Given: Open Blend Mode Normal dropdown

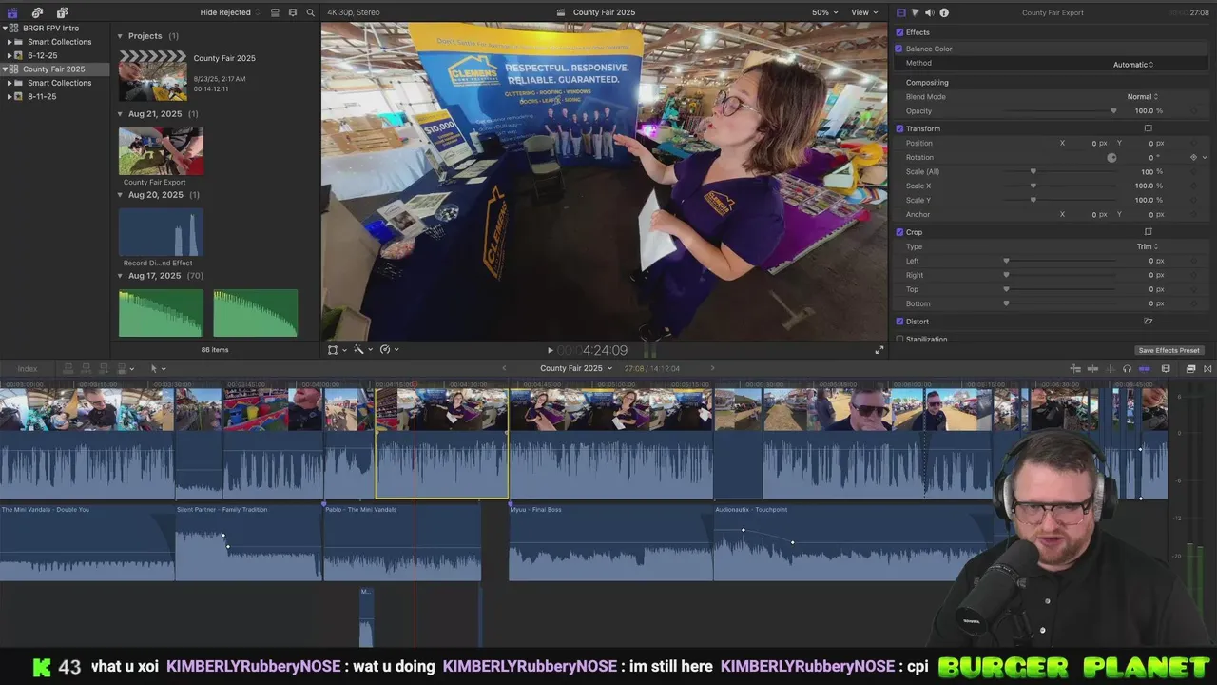Looking at the screenshot, I should pyautogui.click(x=1142, y=96).
